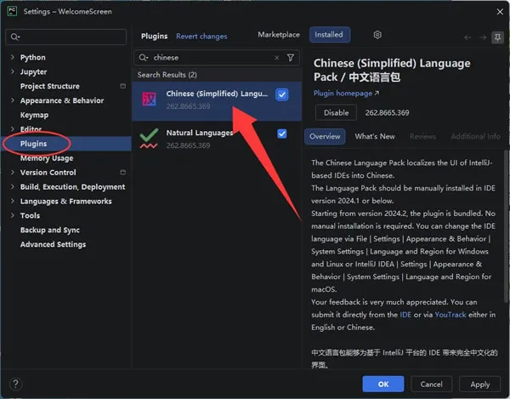Expand the Tools settings node
The image size is (510, 399).
(x=13, y=215)
